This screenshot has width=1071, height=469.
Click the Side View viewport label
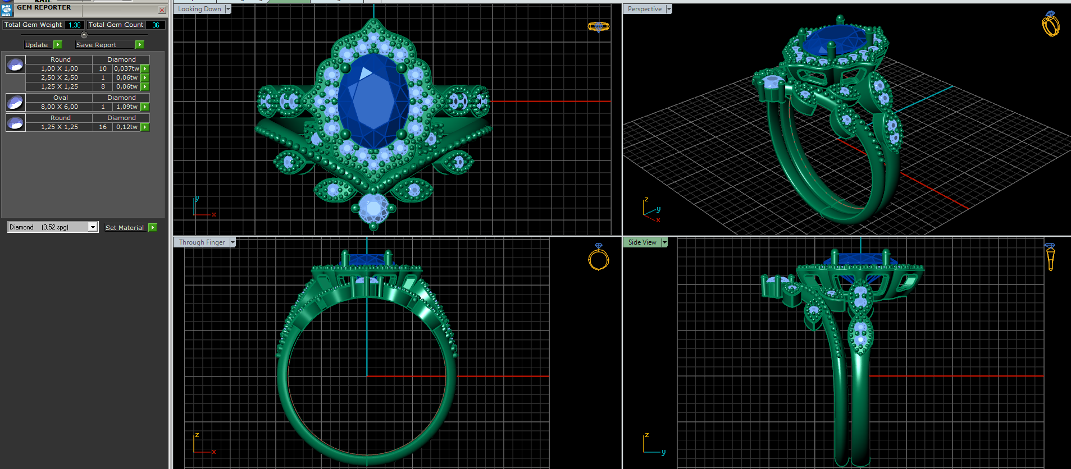click(642, 242)
